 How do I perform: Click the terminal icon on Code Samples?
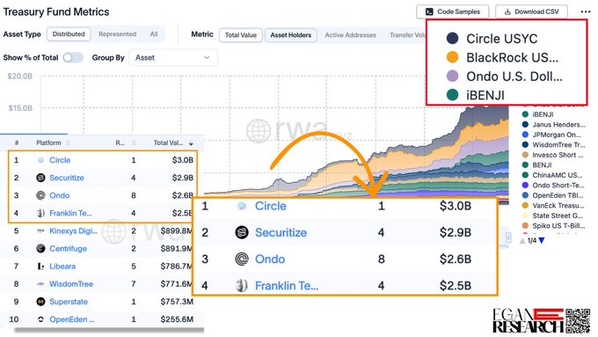(x=429, y=11)
